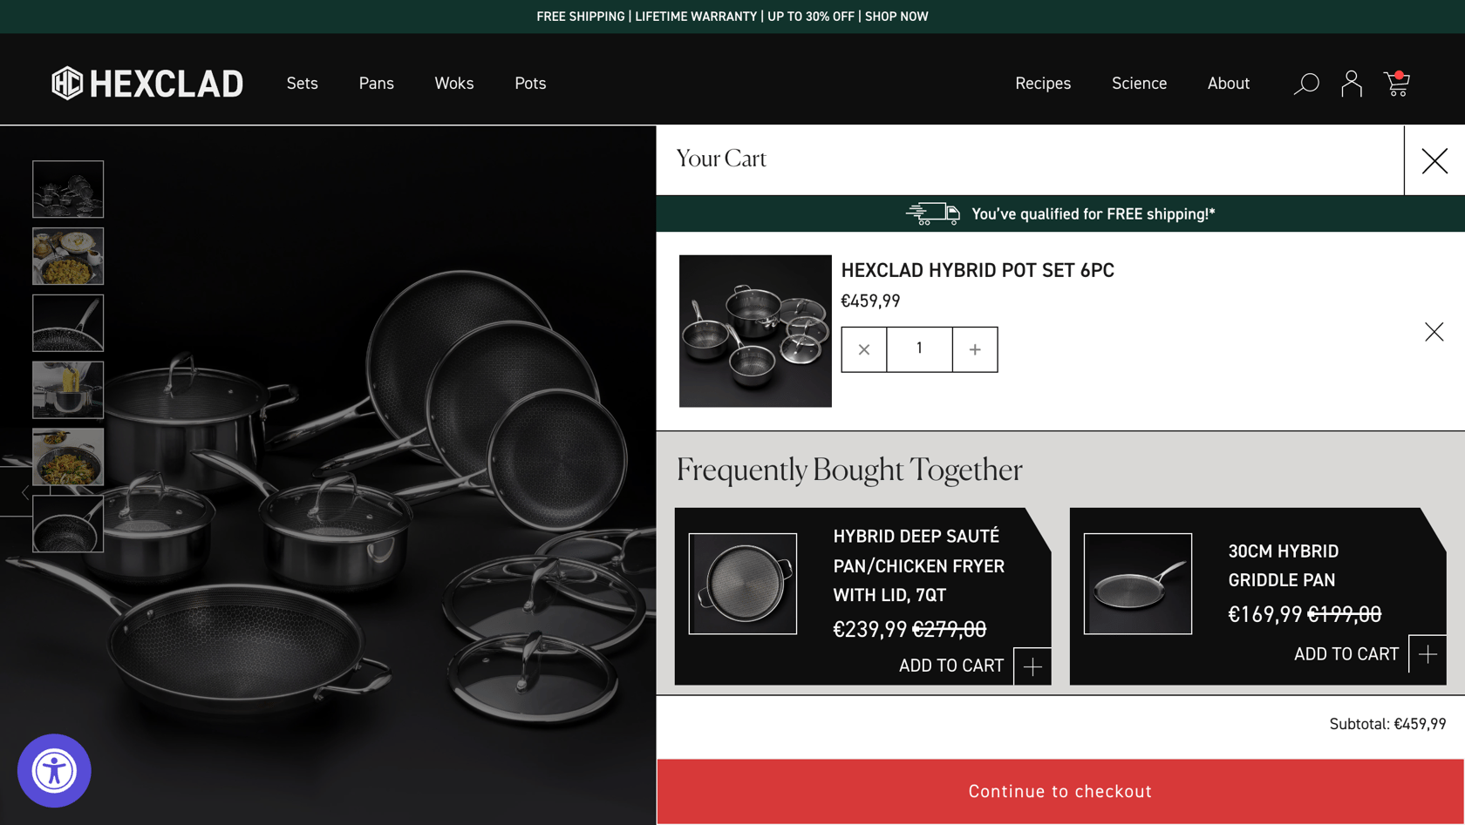Screen dimensions: 1465x825
Task: Close the Your Cart panel
Action: coord(1434,160)
